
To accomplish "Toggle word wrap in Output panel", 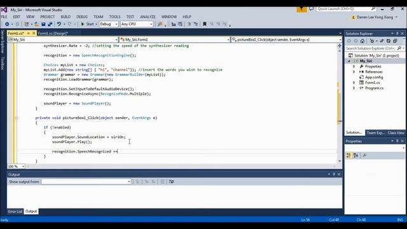I will 171,182.
